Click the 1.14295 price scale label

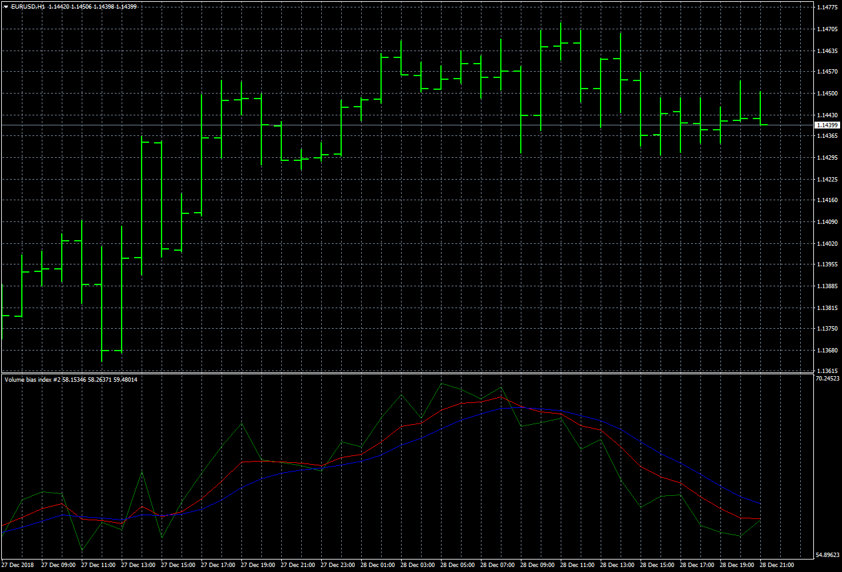[826, 158]
